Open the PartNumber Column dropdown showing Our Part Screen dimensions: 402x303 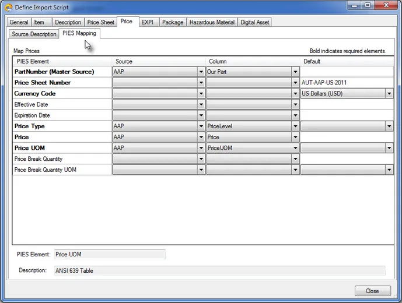click(x=295, y=72)
